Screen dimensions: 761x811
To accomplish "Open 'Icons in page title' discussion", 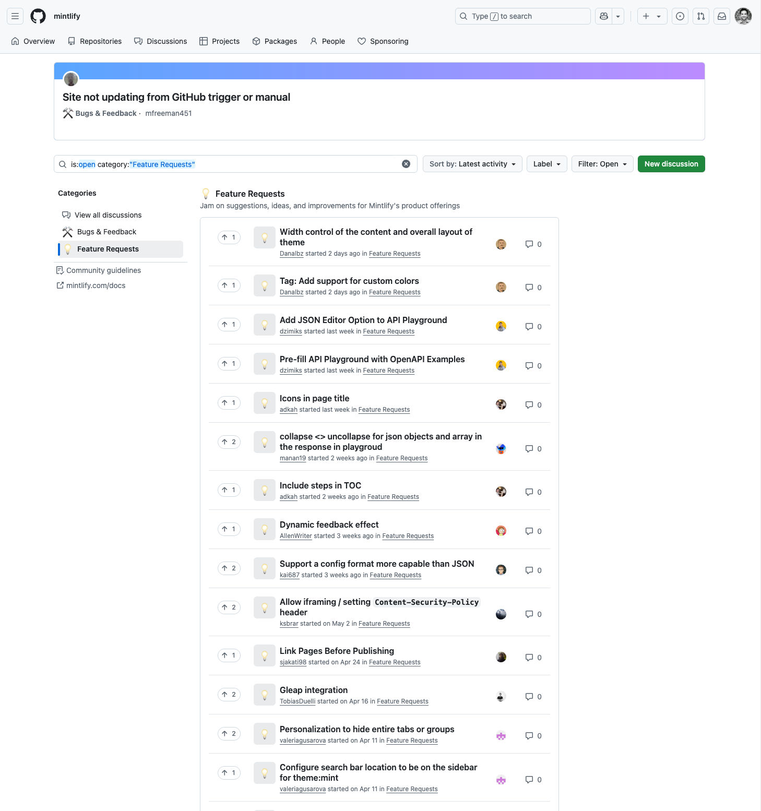I will pos(315,398).
